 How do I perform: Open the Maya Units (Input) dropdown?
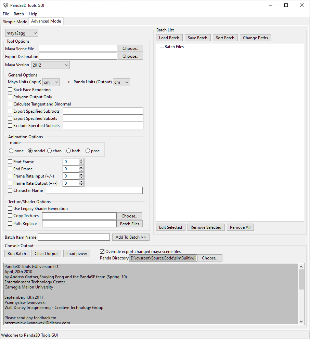click(x=51, y=82)
